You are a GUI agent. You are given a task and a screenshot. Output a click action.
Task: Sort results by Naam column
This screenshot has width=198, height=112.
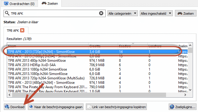(x=48, y=46)
